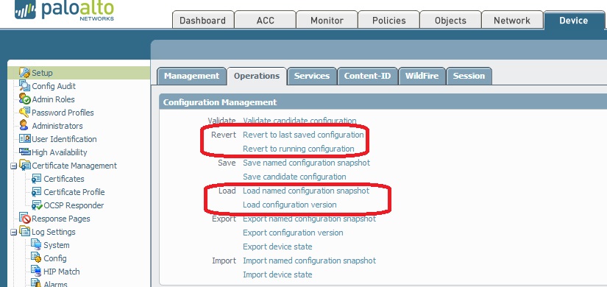This screenshot has width=607, height=287.
Task: Click the OCSP Responder certificate icon
Action: (37, 205)
